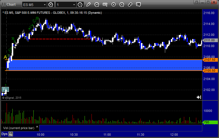Screen dimensions: 219x138
Task: Expand the interval '1' dropdown
Action: (74, 5)
